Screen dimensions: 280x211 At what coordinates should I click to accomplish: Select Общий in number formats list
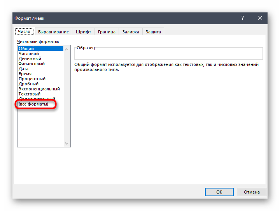pos(40,48)
